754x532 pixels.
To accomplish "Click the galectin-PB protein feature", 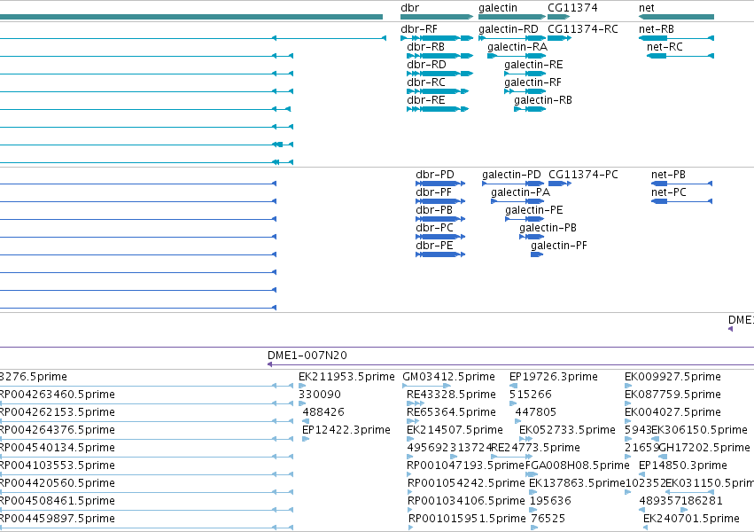I will 532,237.
